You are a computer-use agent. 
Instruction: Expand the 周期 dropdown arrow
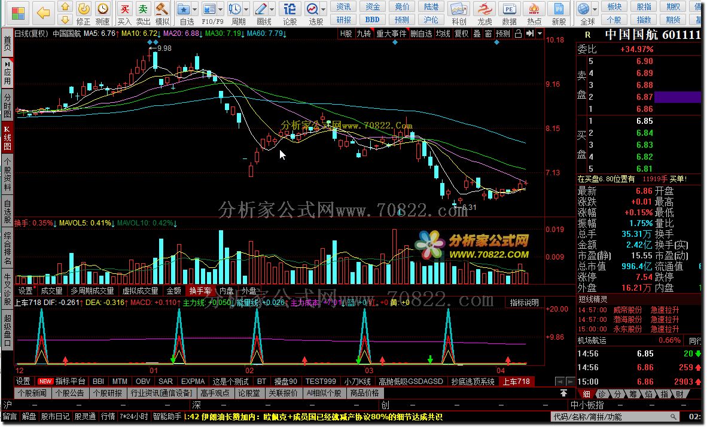coord(246,9)
